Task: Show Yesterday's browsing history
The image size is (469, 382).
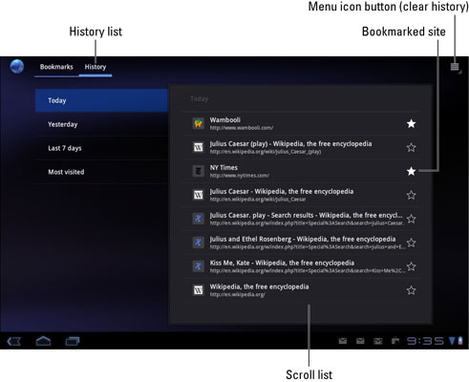Action: [101, 124]
